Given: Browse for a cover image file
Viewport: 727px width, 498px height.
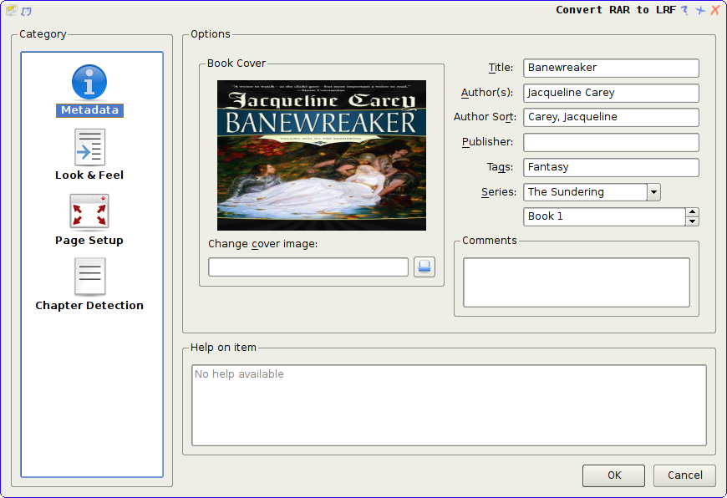Looking at the screenshot, I should [x=425, y=267].
